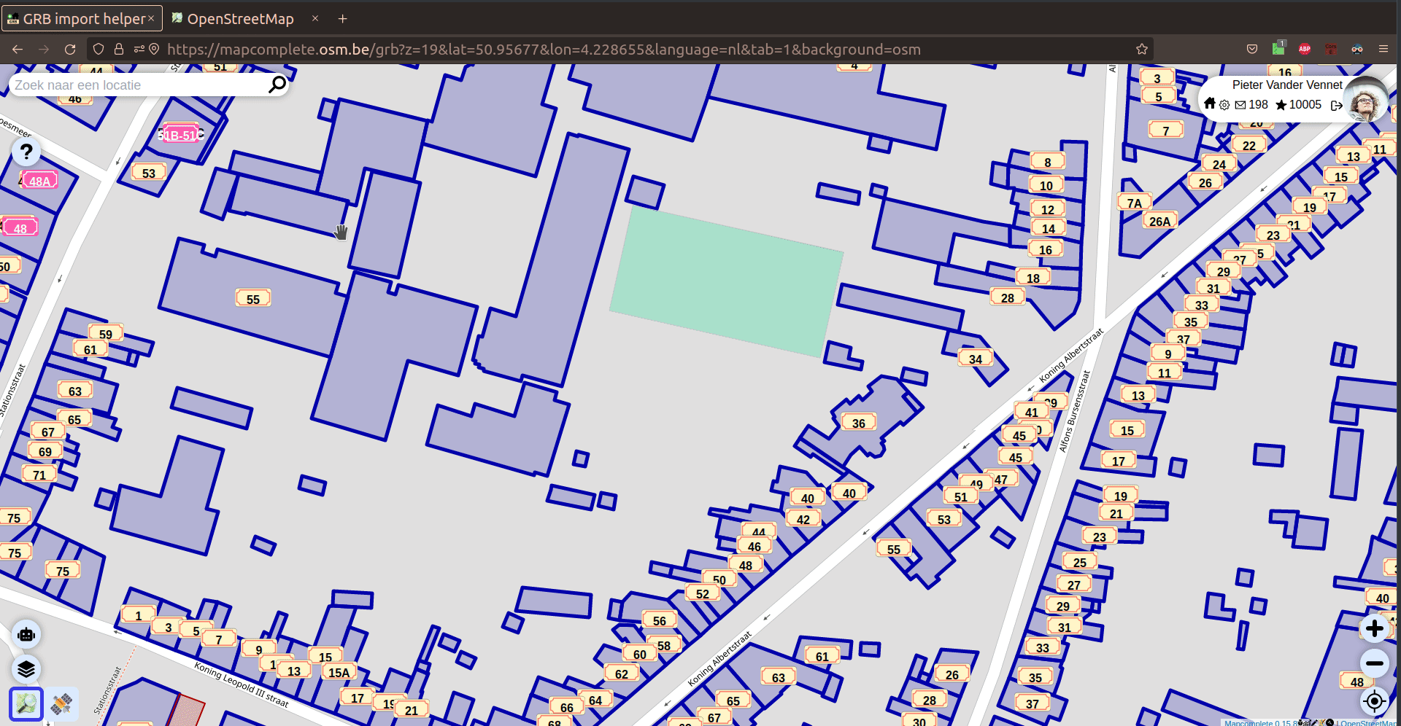The width and height of the screenshot is (1401, 726).
Task: Click the robot automation button
Action: pyautogui.click(x=26, y=634)
